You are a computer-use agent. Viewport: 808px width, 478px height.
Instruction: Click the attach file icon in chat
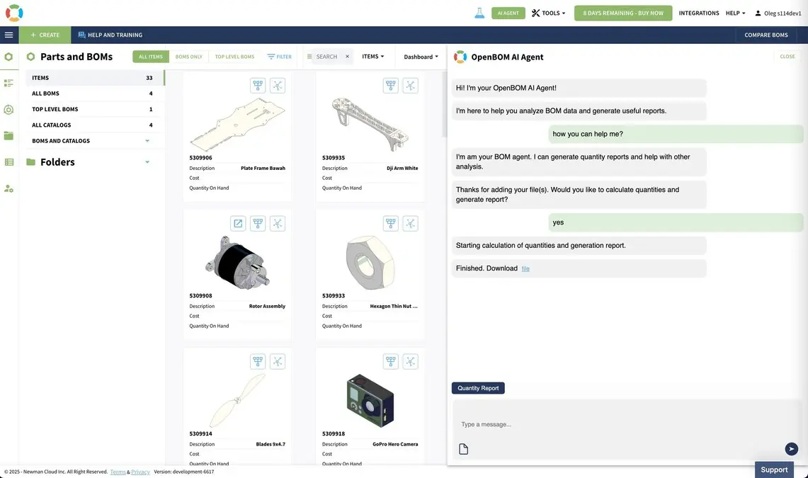pos(464,449)
